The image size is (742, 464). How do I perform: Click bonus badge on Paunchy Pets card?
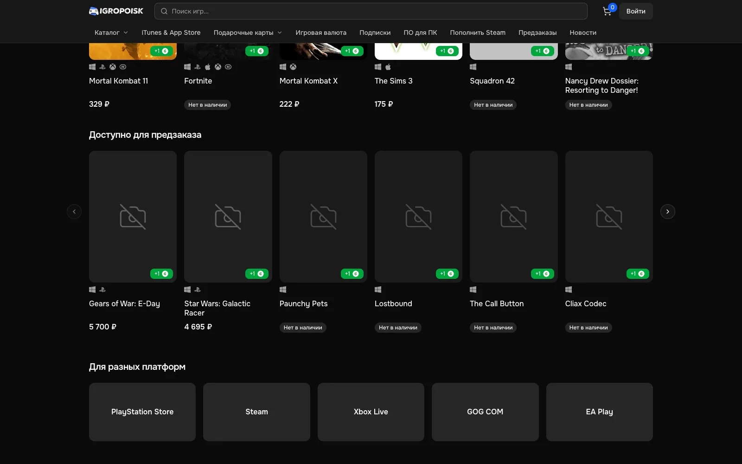point(352,274)
